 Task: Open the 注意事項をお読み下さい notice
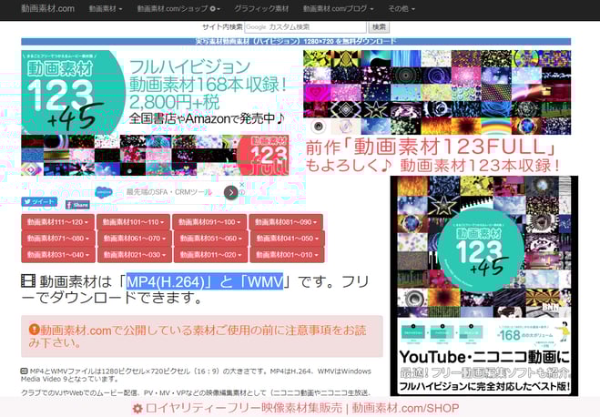tap(201, 336)
